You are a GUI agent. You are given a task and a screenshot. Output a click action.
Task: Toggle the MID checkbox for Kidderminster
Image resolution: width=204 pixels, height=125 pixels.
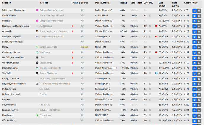[x=150, y=16]
